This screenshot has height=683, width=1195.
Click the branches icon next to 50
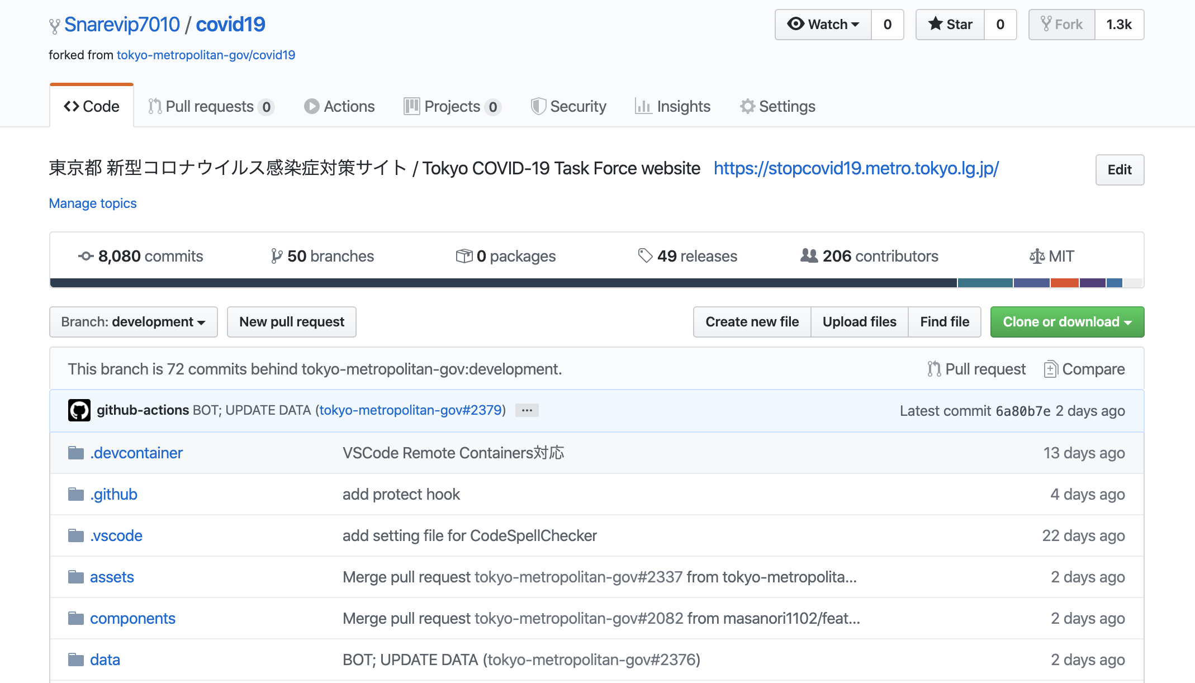click(x=277, y=256)
